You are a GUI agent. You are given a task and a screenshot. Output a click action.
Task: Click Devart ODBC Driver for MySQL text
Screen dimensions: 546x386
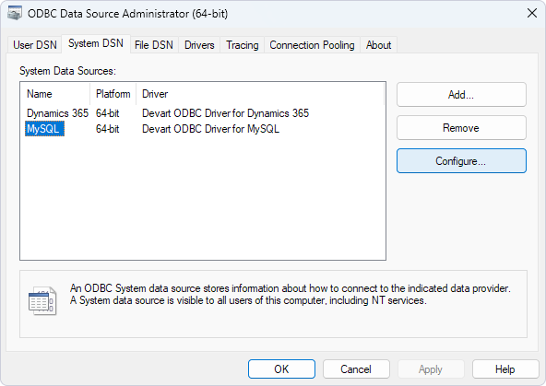[x=210, y=129]
